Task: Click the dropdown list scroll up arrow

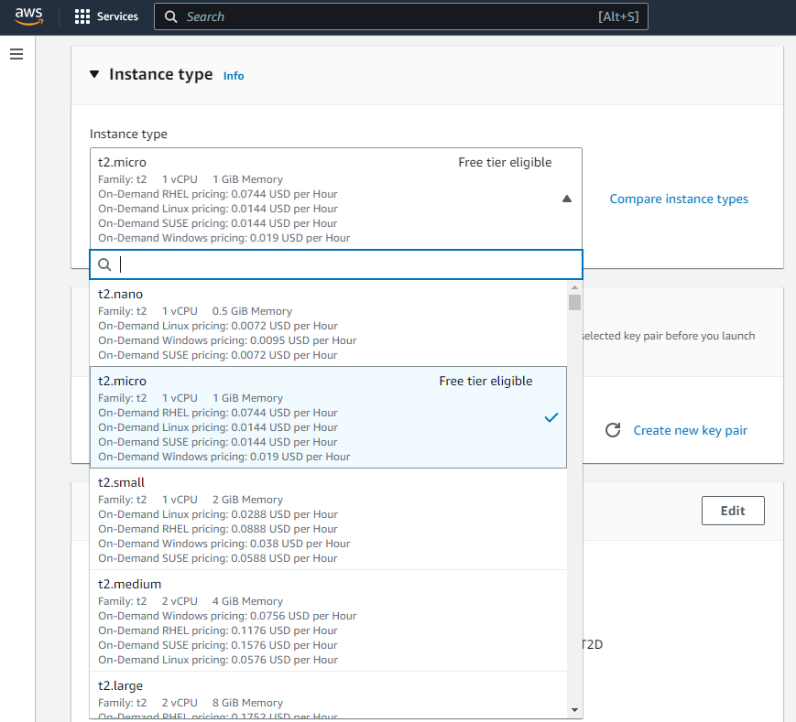Action: 574,287
